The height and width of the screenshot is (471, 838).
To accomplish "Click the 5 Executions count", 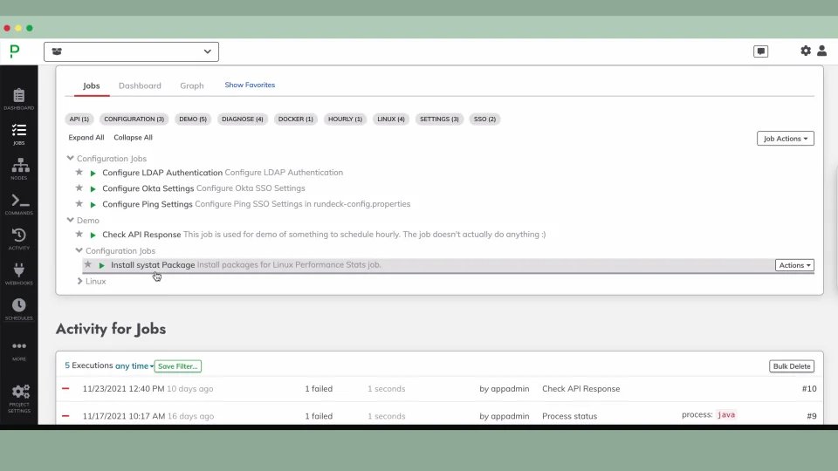I will 89,365.
